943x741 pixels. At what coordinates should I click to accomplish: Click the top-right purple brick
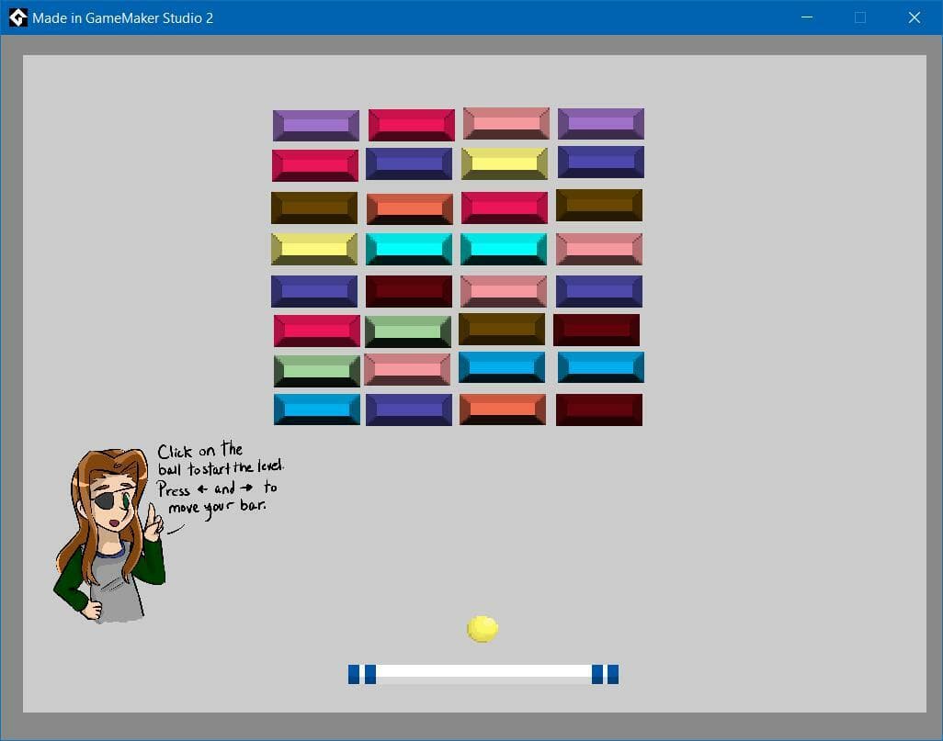pyautogui.click(x=601, y=124)
